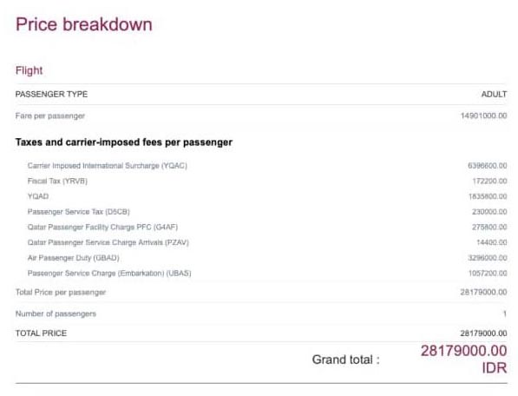Select the Fare per passenger row label
The height and width of the screenshot is (396, 518).
pyautogui.click(x=50, y=116)
